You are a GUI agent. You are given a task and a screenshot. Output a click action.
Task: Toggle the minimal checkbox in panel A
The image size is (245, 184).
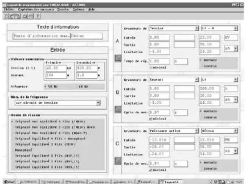point(151,68)
